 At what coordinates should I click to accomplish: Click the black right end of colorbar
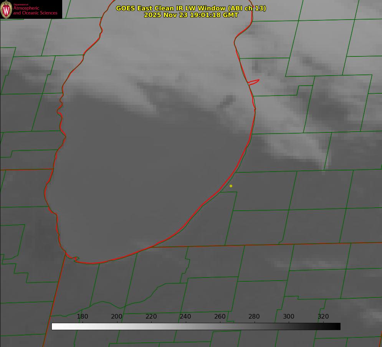coord(337,326)
